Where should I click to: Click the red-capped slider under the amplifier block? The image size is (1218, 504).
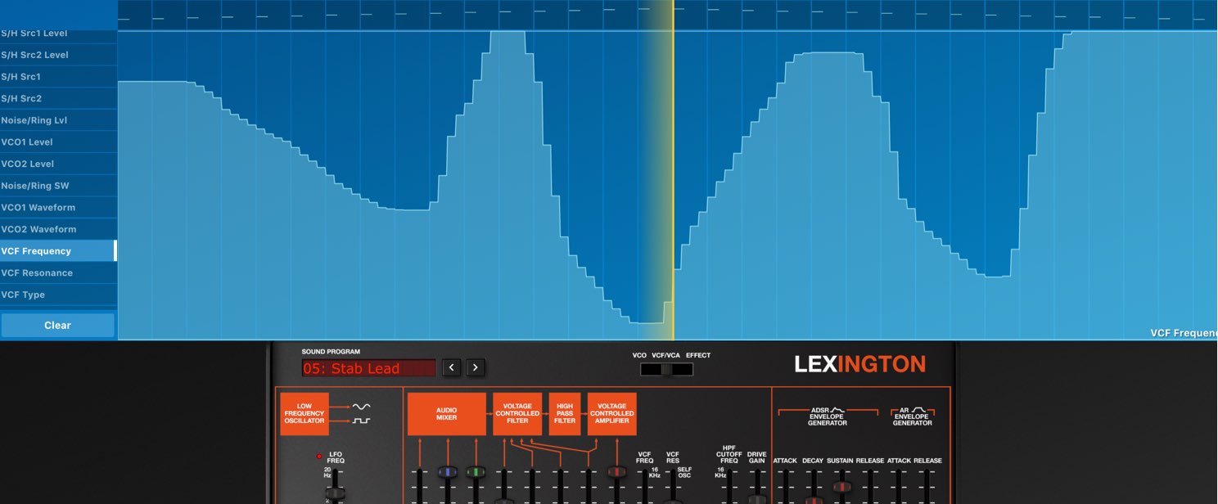(616, 472)
